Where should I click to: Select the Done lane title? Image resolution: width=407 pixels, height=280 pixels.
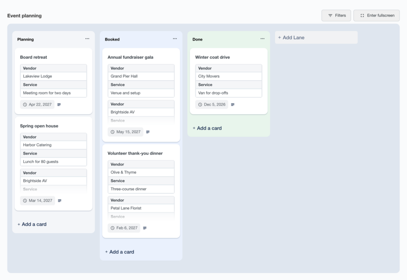click(198, 39)
